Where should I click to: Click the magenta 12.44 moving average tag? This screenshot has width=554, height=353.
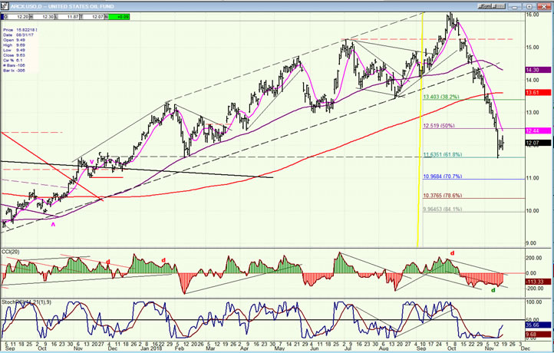coord(538,130)
